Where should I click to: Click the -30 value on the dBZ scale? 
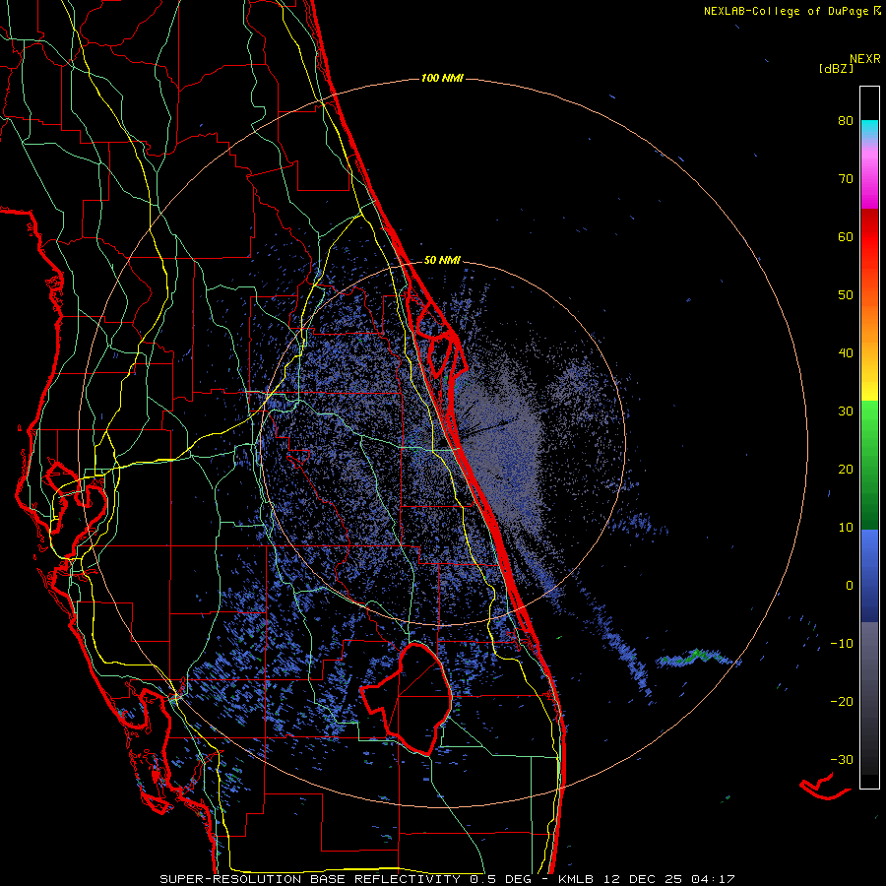click(x=842, y=759)
